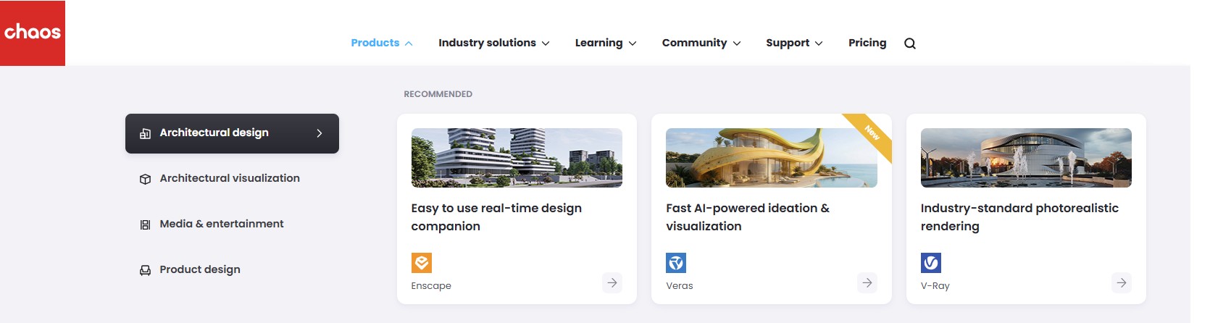Open the Enscape building thumbnail image
This screenshot has width=1210, height=323.
tap(517, 158)
